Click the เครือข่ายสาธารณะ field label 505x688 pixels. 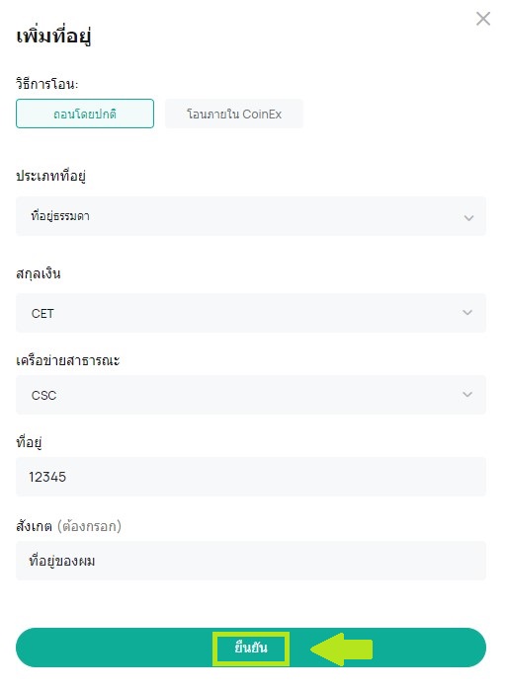pos(67,360)
